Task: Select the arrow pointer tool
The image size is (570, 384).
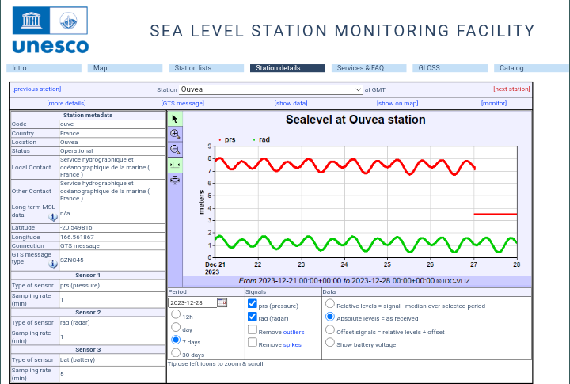Action: coord(175,119)
